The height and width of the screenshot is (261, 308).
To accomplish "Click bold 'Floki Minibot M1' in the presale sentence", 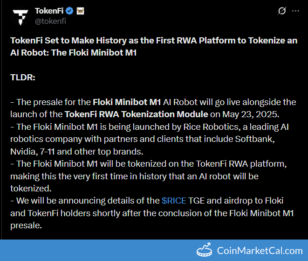I will 127,102.
